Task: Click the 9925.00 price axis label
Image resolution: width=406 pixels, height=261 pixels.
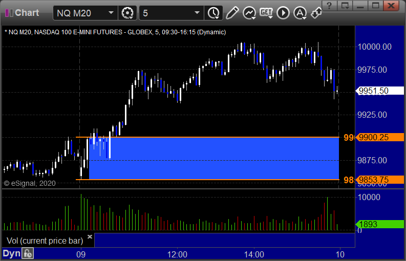Action: point(372,115)
